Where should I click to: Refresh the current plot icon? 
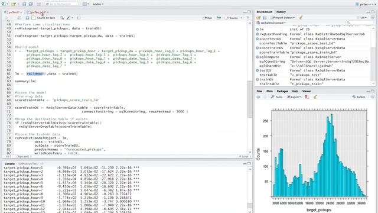(x=373, y=97)
